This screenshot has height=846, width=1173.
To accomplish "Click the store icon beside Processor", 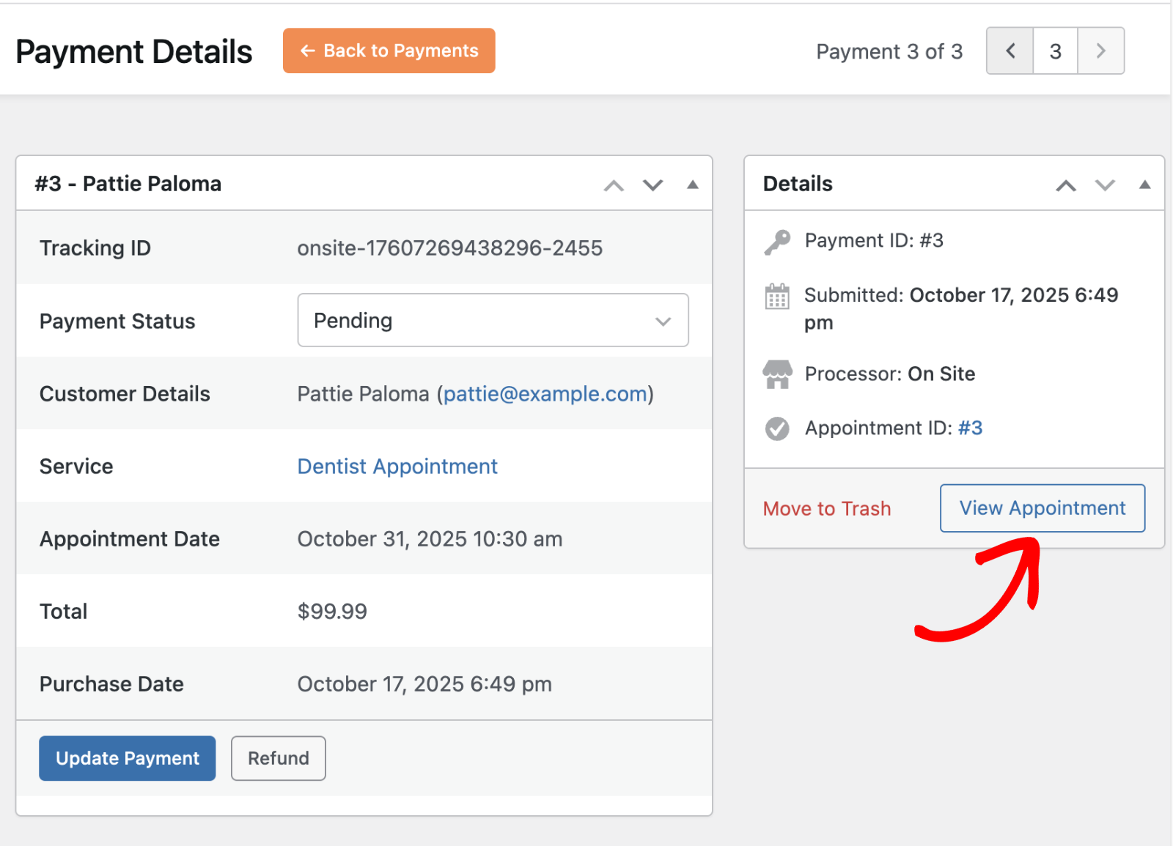I will pos(777,374).
